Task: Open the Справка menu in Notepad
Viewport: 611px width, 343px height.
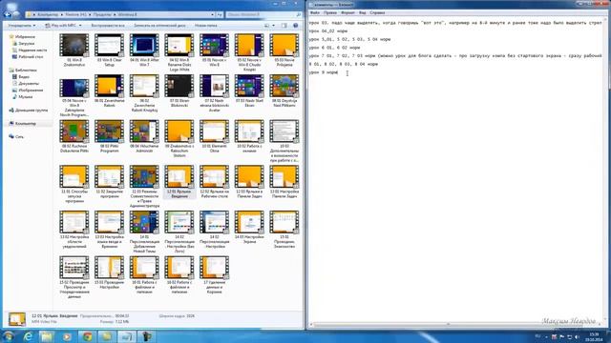Action: click(x=377, y=12)
